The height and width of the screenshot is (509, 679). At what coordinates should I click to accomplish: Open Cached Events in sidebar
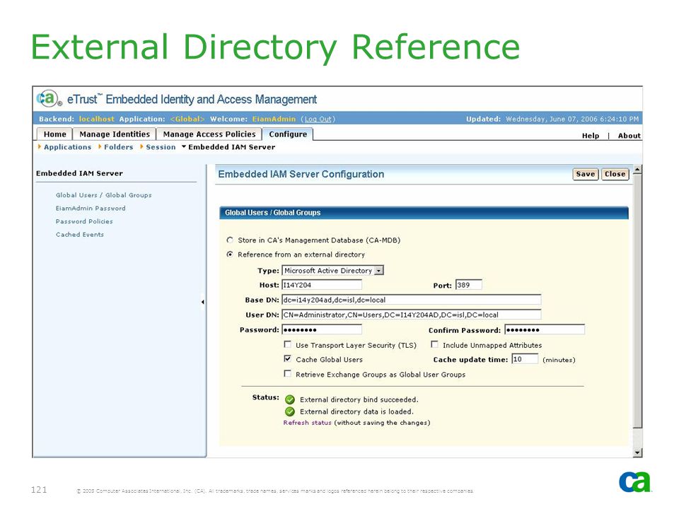point(80,235)
